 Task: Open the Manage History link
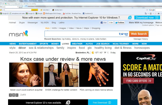coord(141,39)
